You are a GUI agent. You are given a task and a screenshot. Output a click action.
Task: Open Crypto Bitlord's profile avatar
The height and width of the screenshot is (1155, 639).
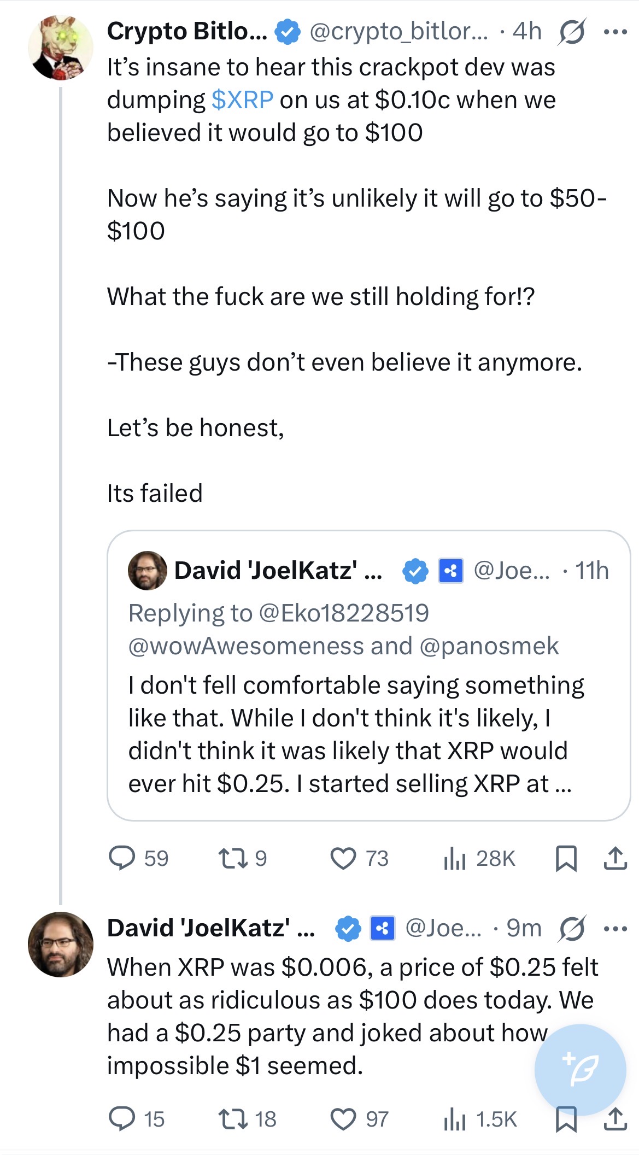tap(60, 48)
